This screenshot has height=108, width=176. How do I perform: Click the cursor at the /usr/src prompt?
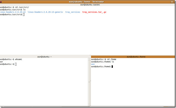(24, 14)
